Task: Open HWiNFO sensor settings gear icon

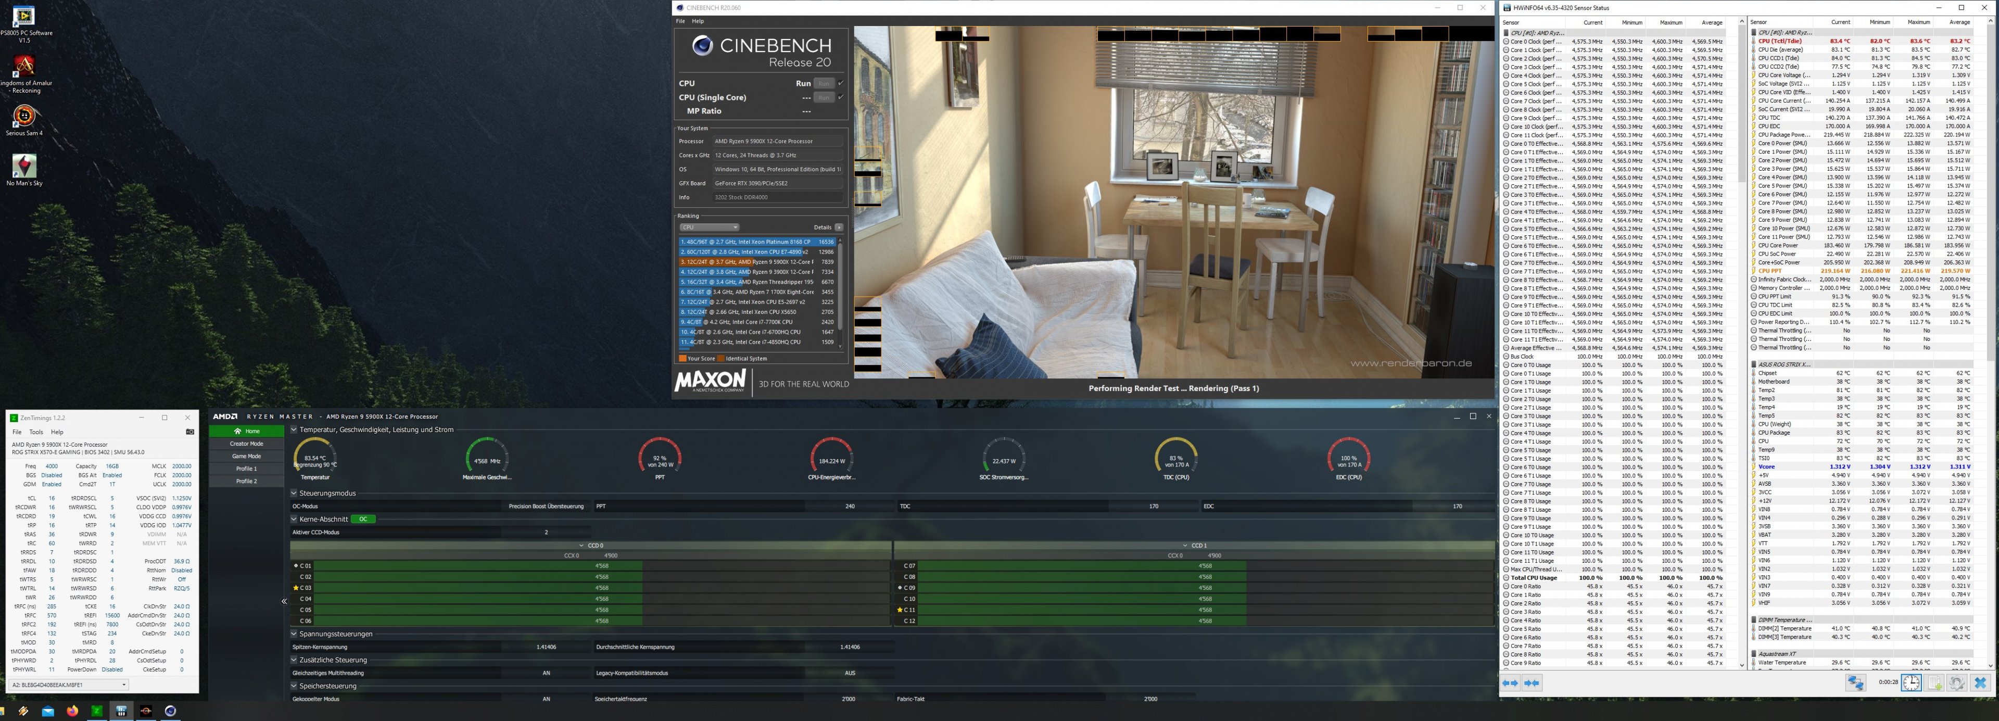Action: coord(1957,682)
